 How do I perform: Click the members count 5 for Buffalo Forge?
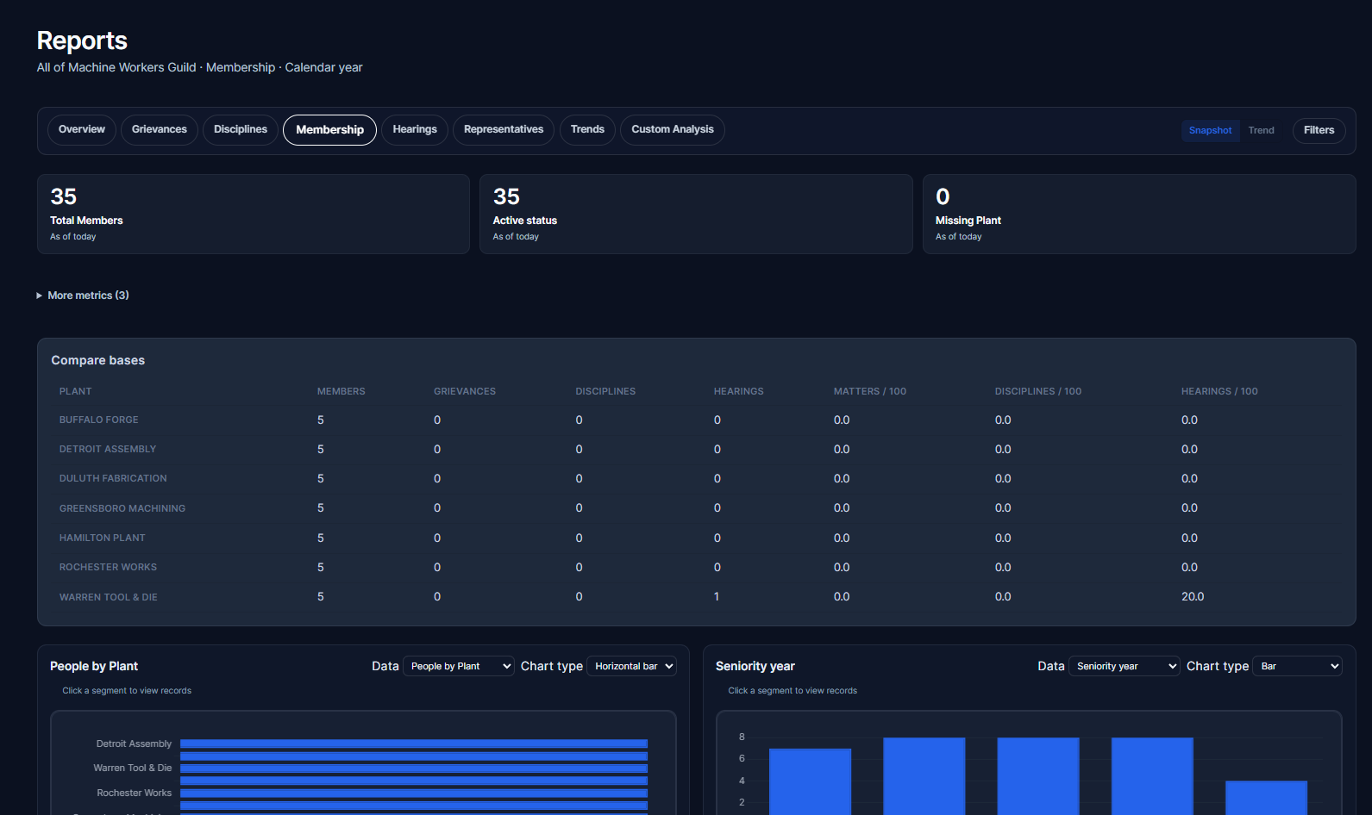(x=321, y=420)
